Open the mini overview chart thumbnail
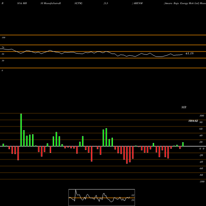Image resolution: width=206 pixels, height=206 pixels. (x=102, y=197)
